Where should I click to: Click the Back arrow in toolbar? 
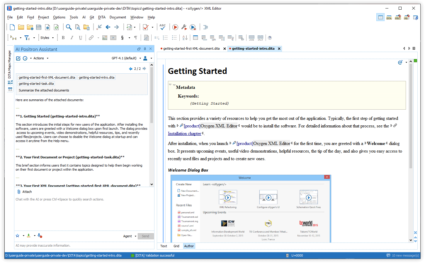(108, 27)
